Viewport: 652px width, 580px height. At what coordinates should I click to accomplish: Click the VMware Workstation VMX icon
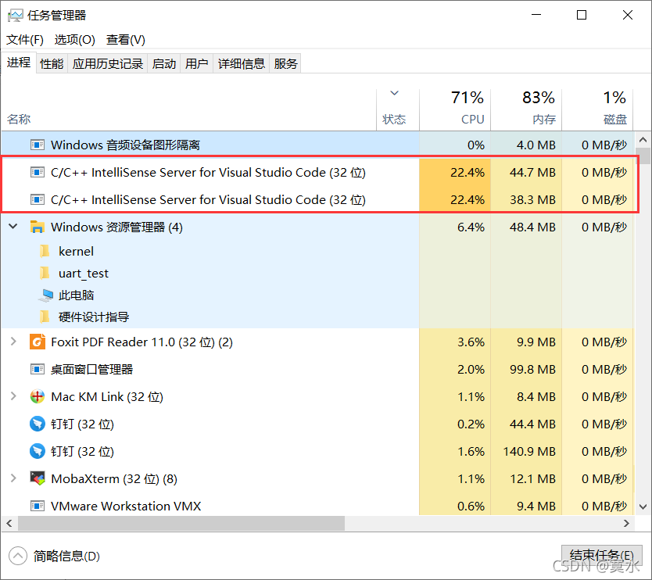click(x=38, y=506)
